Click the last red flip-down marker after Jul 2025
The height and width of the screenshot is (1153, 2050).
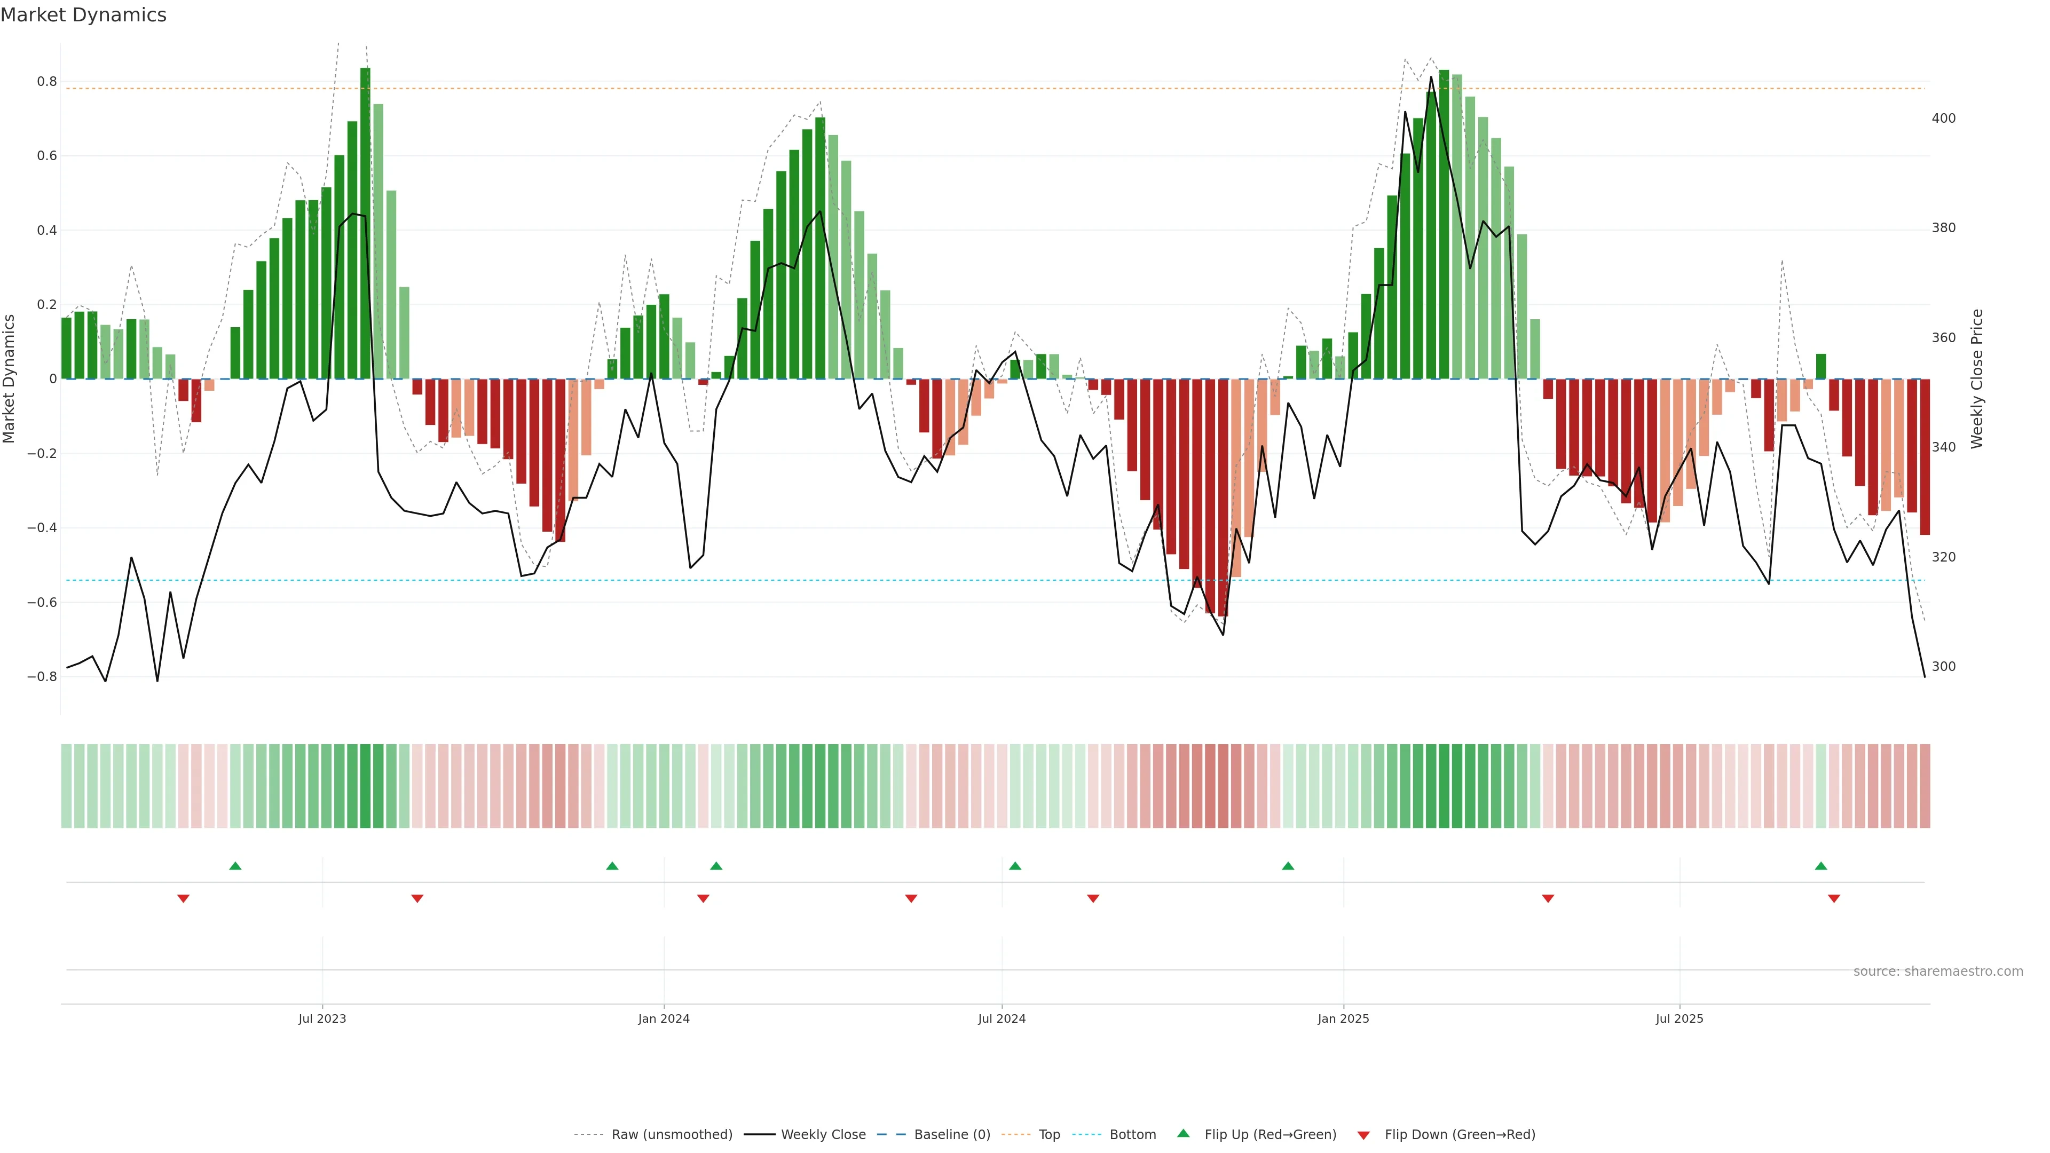[x=1834, y=898]
